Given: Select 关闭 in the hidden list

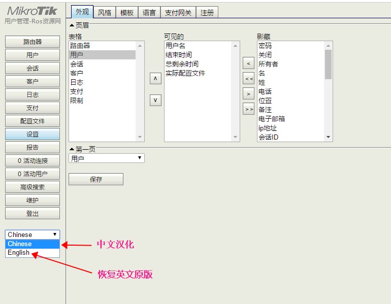Looking at the screenshot, I should (x=291, y=55).
